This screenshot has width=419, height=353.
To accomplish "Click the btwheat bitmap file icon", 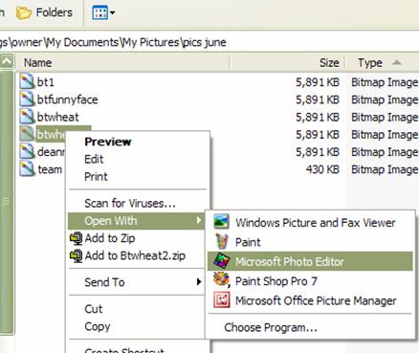I will pyautogui.click(x=27, y=117).
